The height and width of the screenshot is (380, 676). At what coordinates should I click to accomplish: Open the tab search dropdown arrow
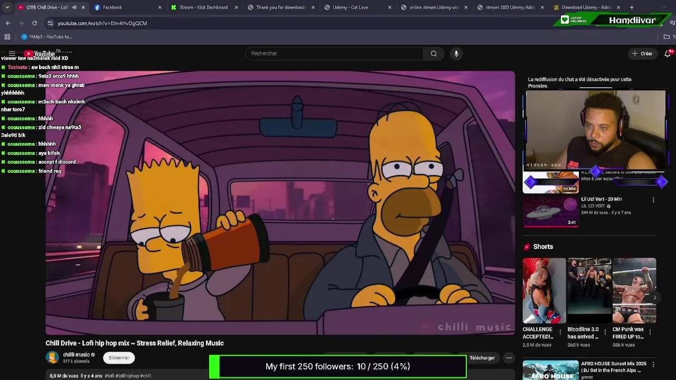[x=7, y=7]
